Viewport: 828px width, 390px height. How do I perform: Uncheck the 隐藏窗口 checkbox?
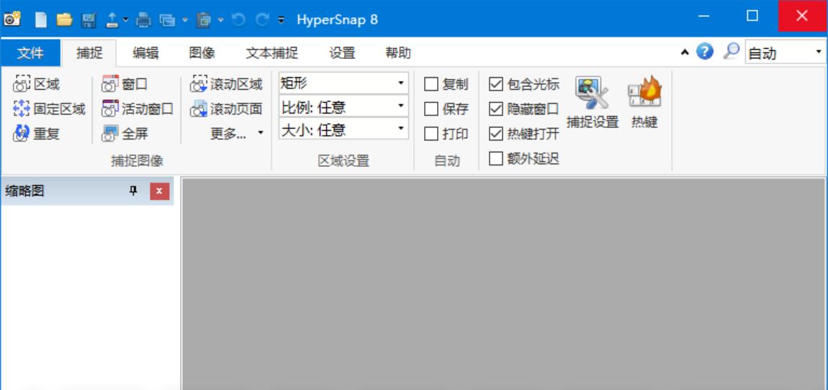click(x=496, y=109)
